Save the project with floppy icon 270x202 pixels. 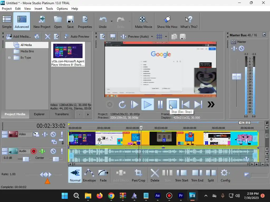point(70,22)
